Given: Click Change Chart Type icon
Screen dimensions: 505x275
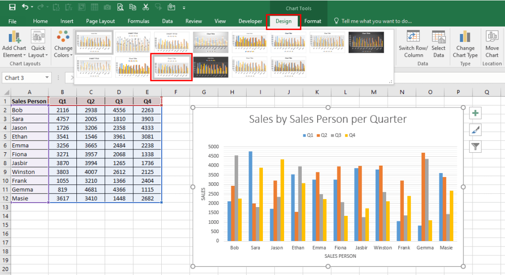Looking at the screenshot, I should [465, 36].
